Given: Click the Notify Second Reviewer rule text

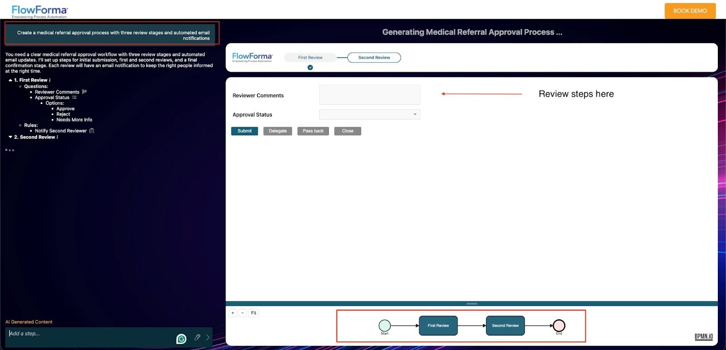Looking at the screenshot, I should coord(61,131).
